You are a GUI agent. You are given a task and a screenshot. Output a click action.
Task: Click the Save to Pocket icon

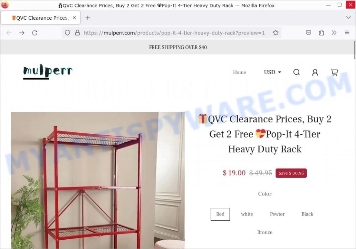[308, 33]
